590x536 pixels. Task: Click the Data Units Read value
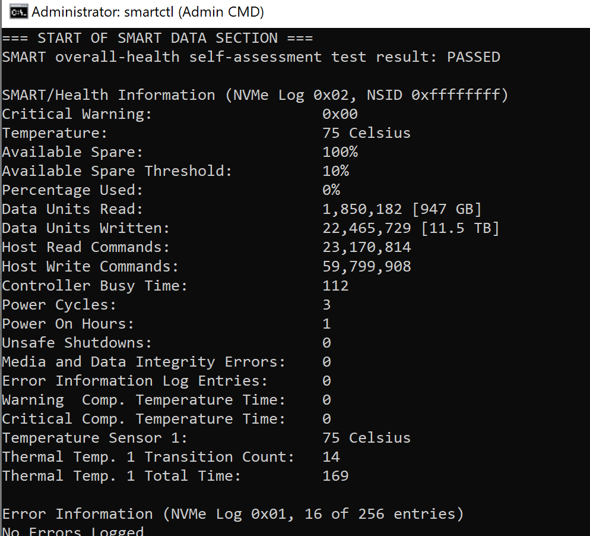(x=402, y=209)
